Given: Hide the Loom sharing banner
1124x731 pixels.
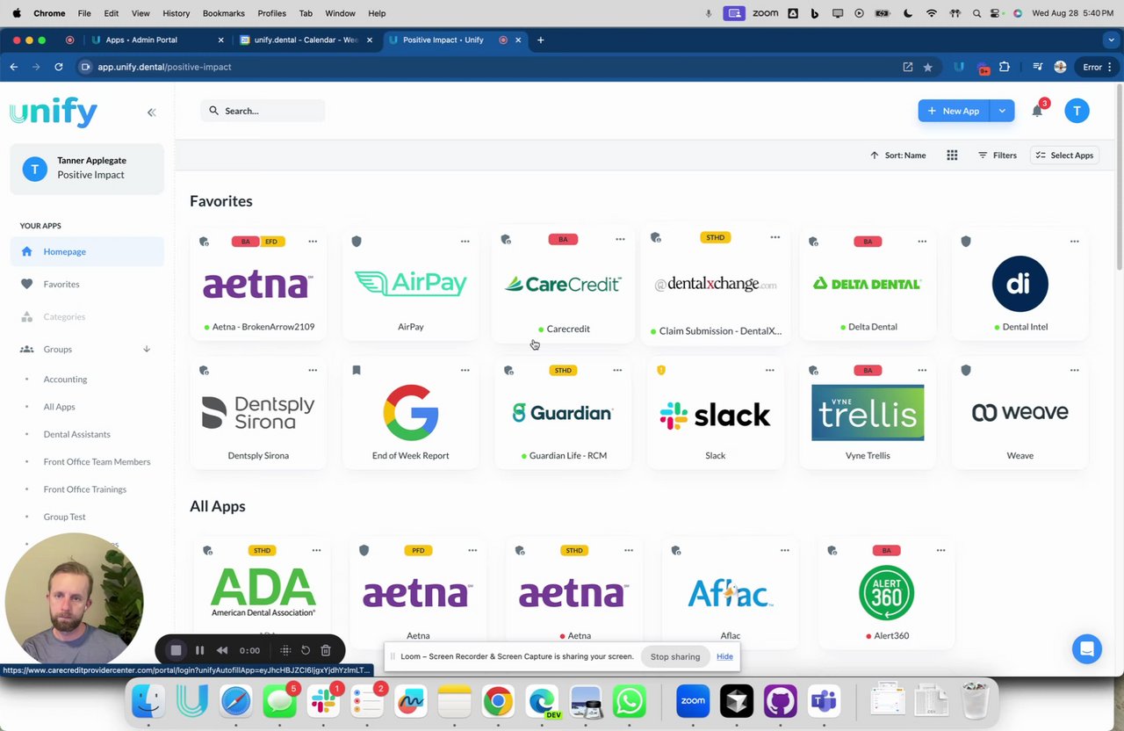Looking at the screenshot, I should click(724, 656).
